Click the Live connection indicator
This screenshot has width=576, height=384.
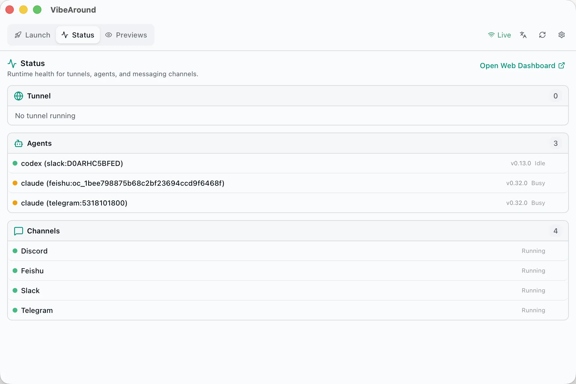[x=499, y=35]
